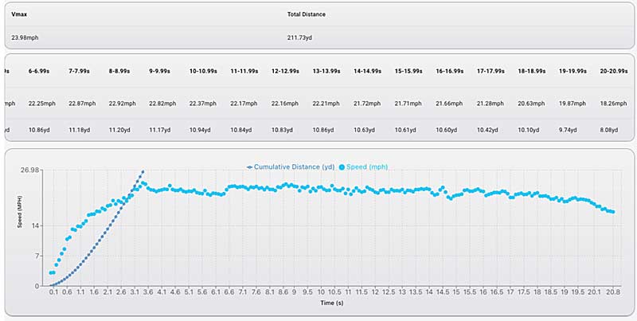
Task: Click the 8-8.99s column header
Action: click(119, 71)
